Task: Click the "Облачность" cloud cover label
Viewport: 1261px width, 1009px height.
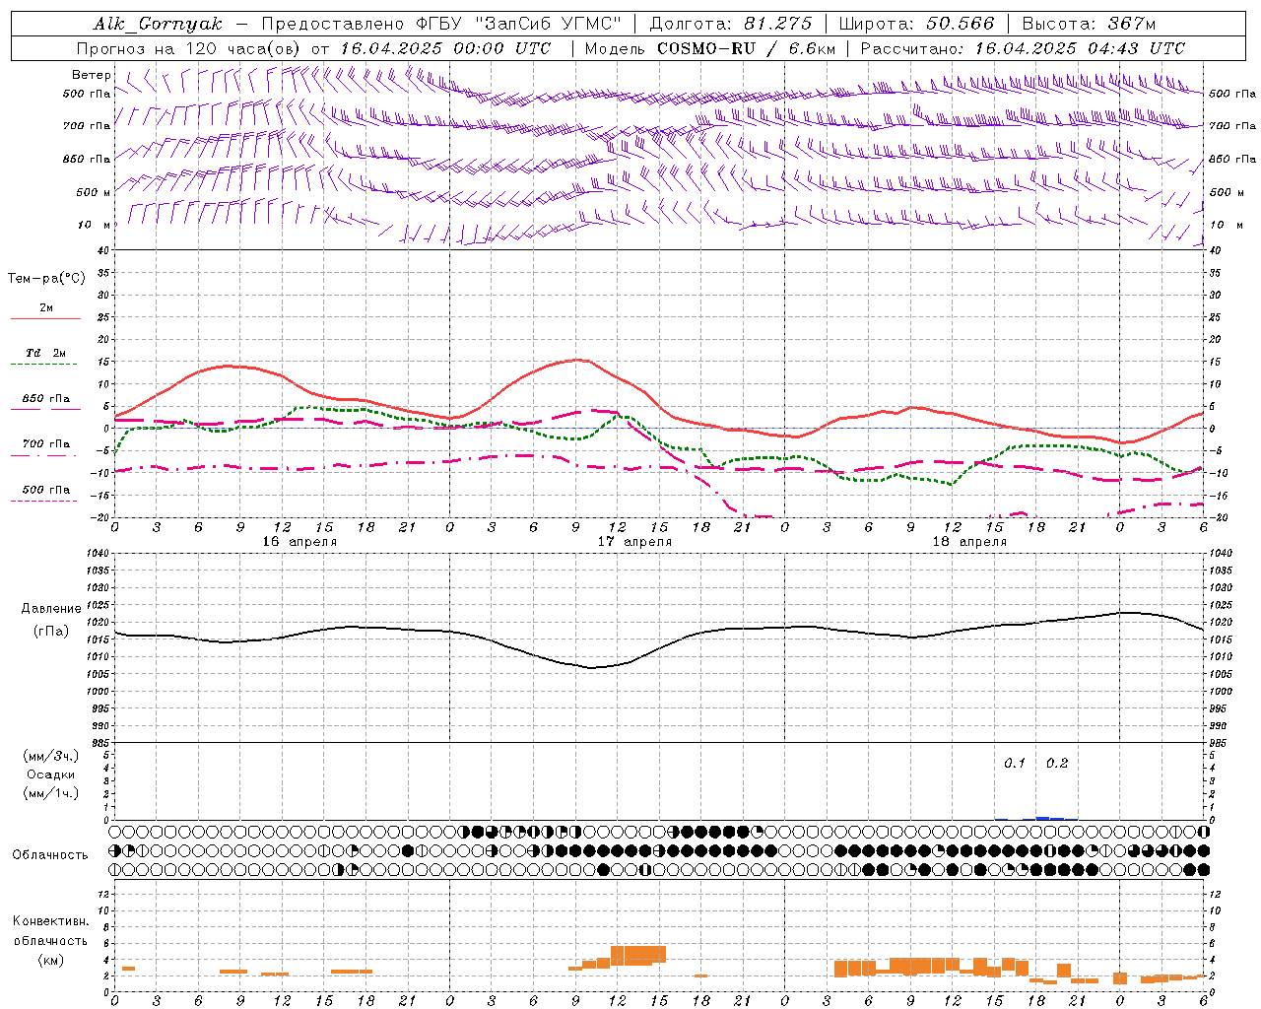Action: [50, 855]
